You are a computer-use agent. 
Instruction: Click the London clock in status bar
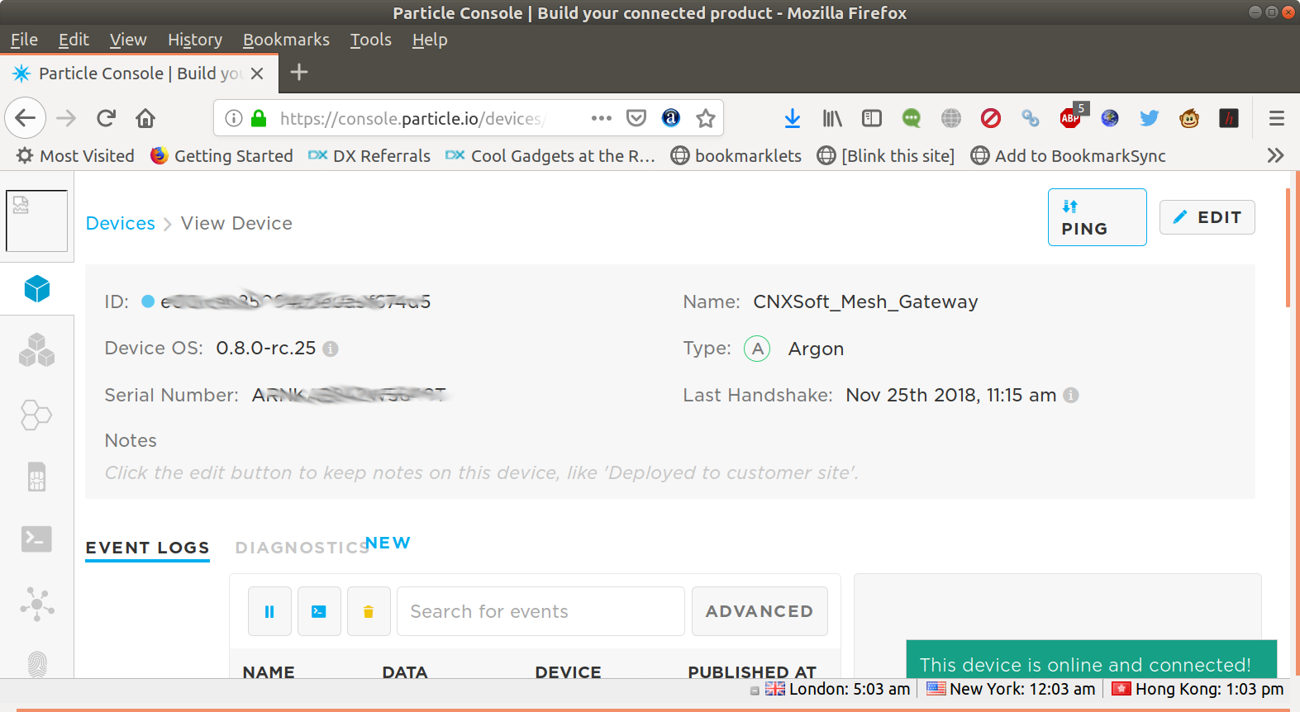(838, 689)
